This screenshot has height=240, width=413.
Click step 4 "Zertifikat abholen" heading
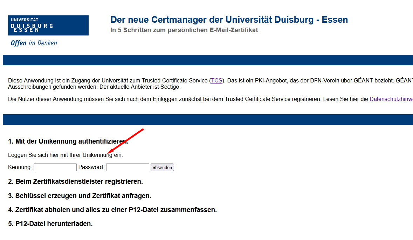(112, 210)
